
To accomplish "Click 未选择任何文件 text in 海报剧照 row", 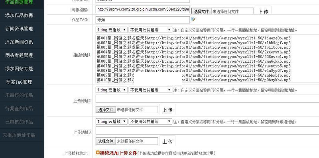I will [226, 12].
